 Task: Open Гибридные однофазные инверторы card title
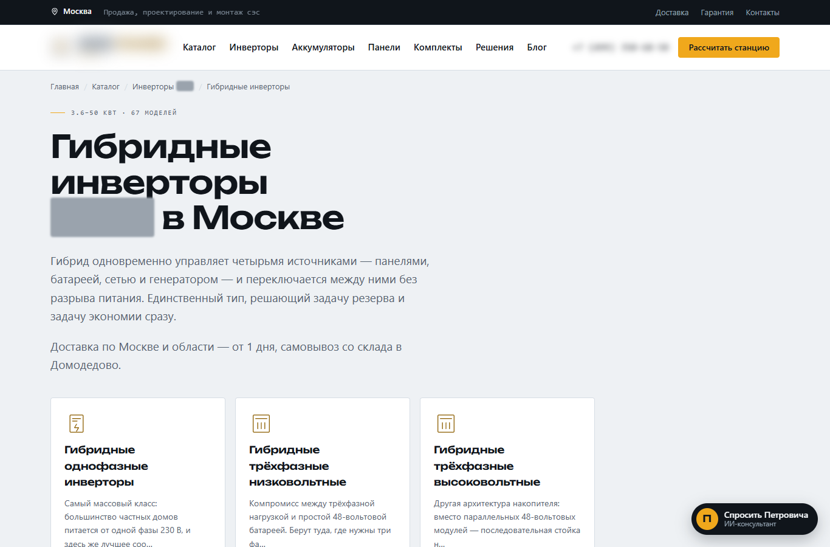(106, 466)
